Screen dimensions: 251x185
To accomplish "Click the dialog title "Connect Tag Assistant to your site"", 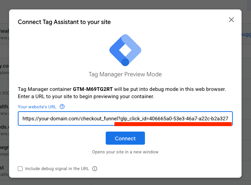I will click(64, 22).
